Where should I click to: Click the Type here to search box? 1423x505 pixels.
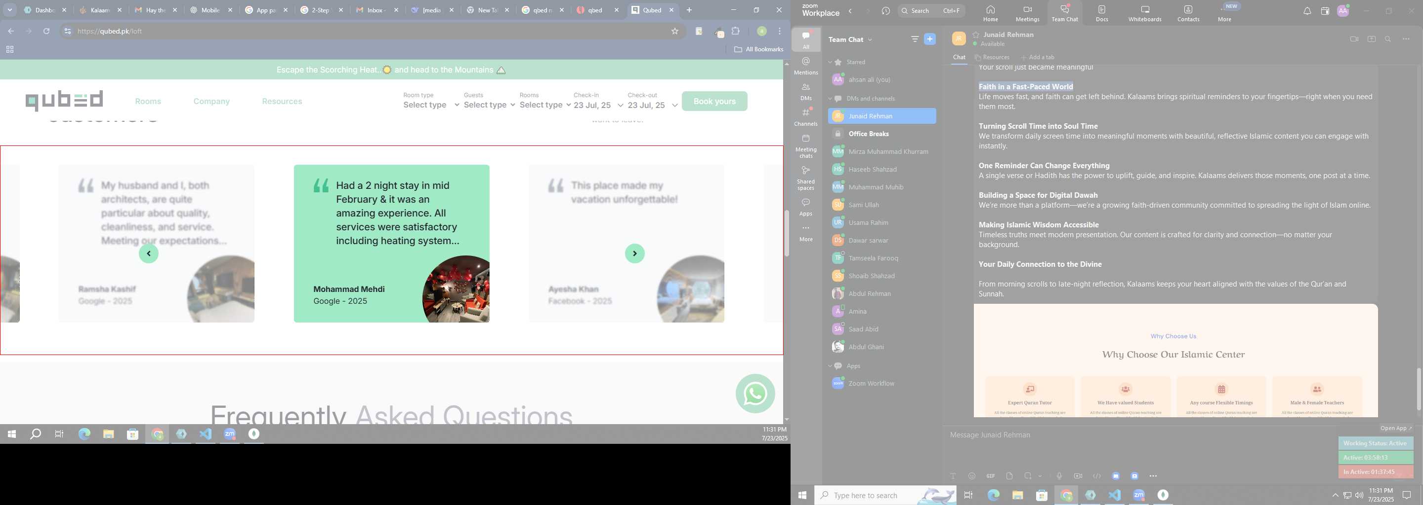click(885, 495)
